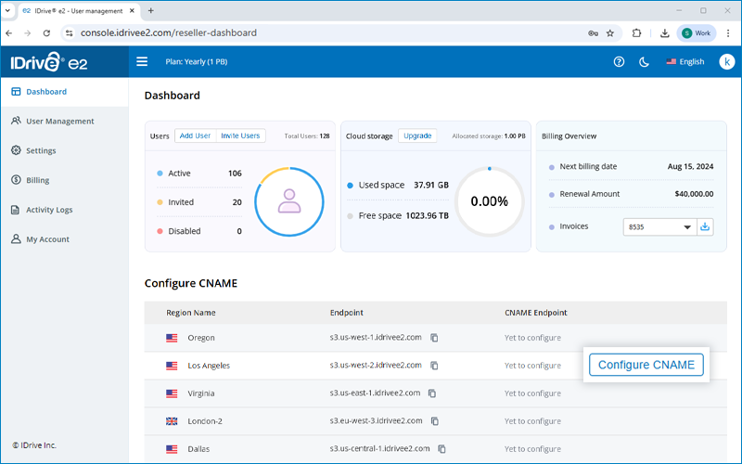Image resolution: width=742 pixels, height=464 pixels.
Task: Click the Oregon region name
Action: 201,338
